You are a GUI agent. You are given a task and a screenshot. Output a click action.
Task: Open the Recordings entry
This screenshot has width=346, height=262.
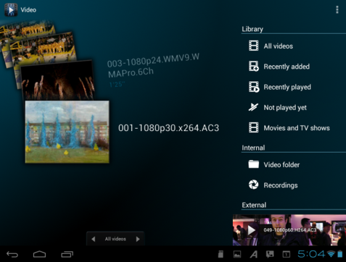(x=294, y=185)
